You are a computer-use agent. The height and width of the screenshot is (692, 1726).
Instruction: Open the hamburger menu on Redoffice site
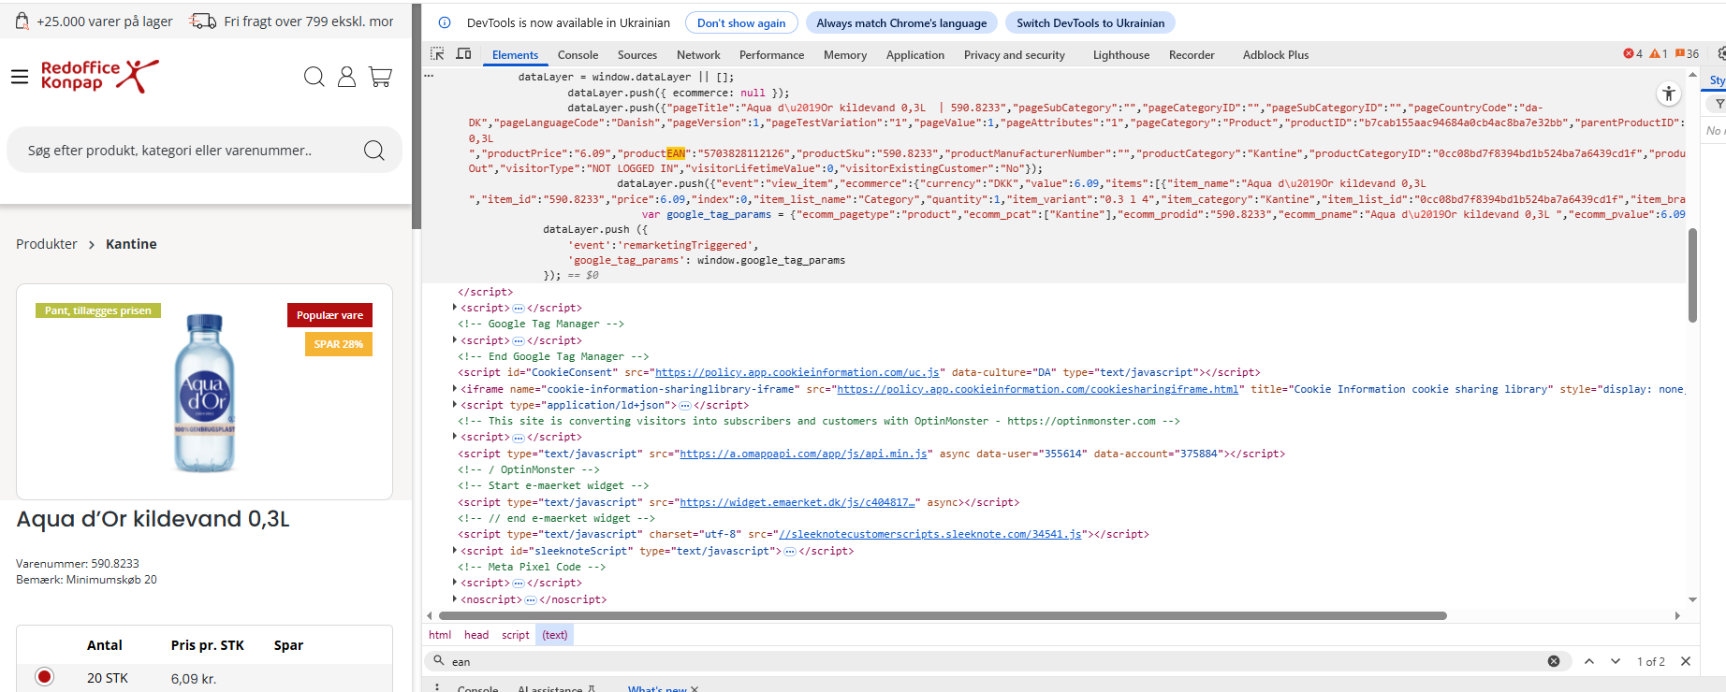20,77
